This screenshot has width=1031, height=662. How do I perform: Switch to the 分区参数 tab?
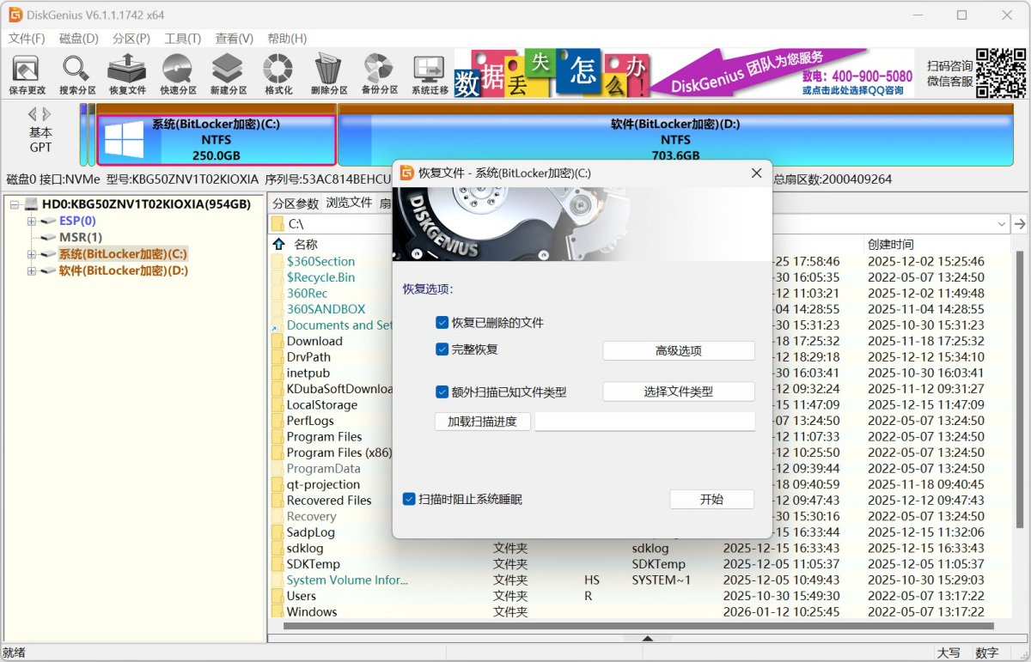(296, 203)
